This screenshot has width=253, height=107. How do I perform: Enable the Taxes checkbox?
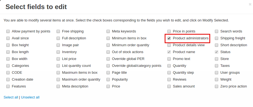click(x=217, y=66)
